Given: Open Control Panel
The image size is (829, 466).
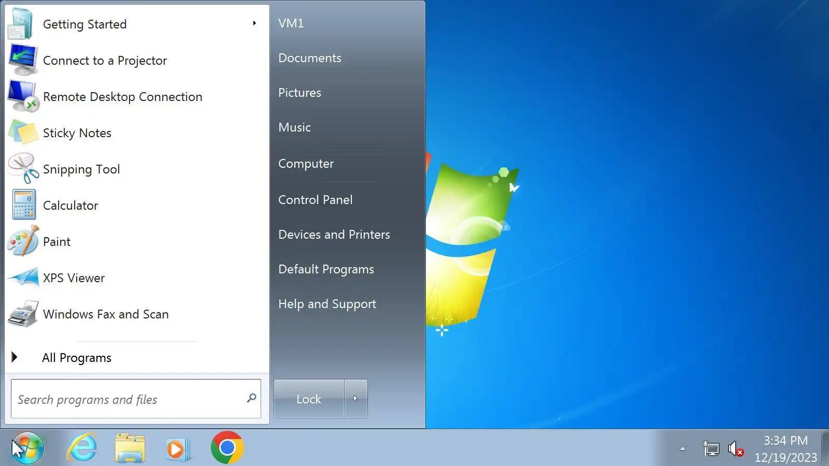Looking at the screenshot, I should [x=315, y=200].
